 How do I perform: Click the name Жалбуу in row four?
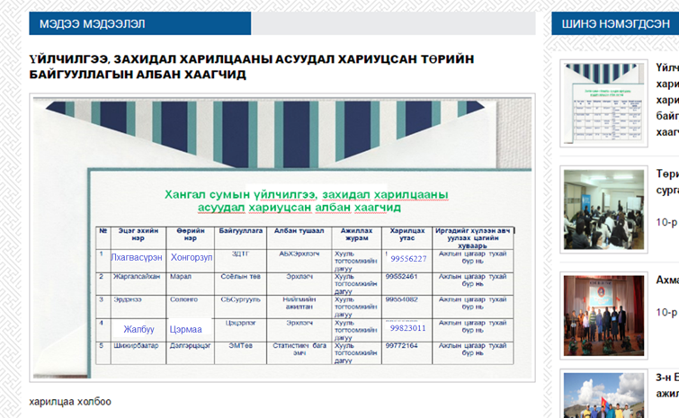click(138, 329)
